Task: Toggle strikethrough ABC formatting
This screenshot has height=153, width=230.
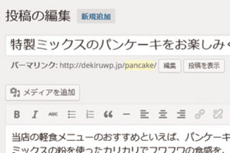Action: 53,114
